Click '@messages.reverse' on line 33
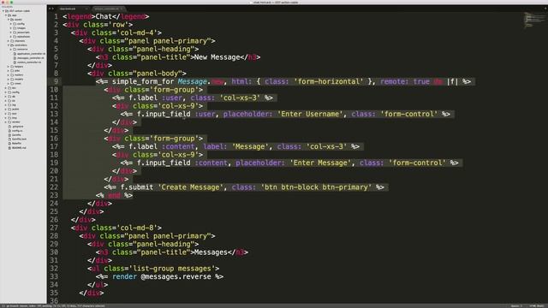The height and width of the screenshot is (308, 548). pos(176,276)
